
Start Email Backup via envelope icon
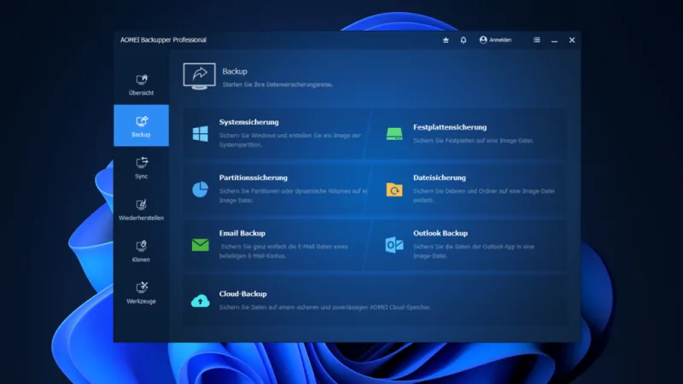(x=201, y=245)
